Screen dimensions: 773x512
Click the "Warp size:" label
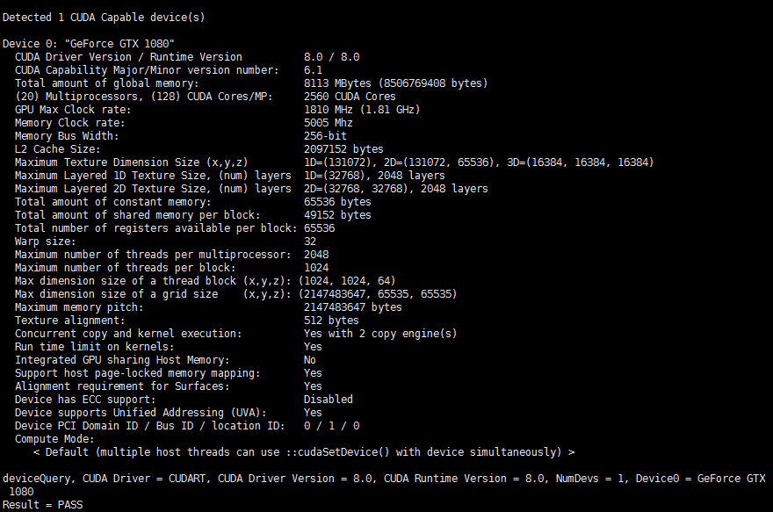tap(45, 242)
